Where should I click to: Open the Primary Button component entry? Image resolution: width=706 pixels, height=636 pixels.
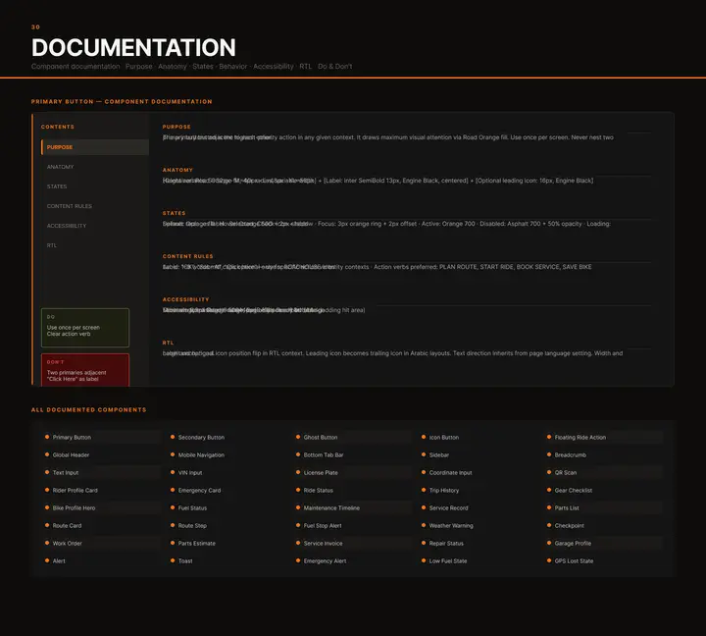[101, 437]
